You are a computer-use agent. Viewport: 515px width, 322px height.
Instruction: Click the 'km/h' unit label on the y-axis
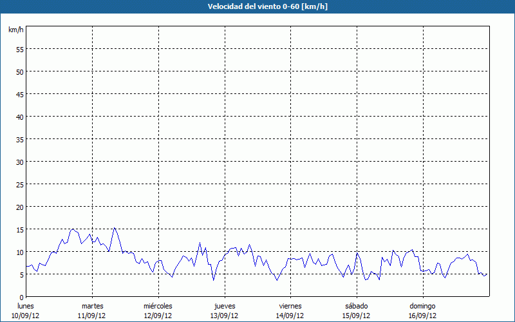[x=15, y=30]
